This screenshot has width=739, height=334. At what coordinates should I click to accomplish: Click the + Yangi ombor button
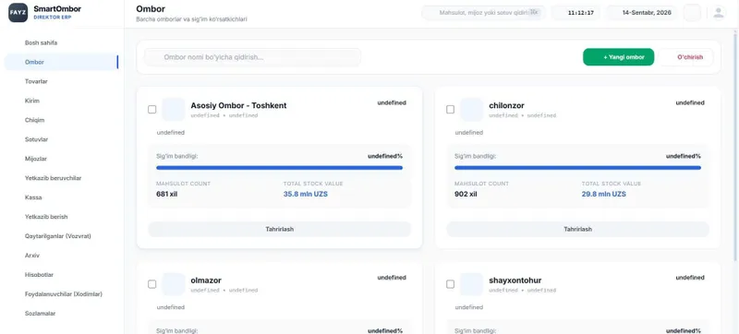(x=618, y=57)
